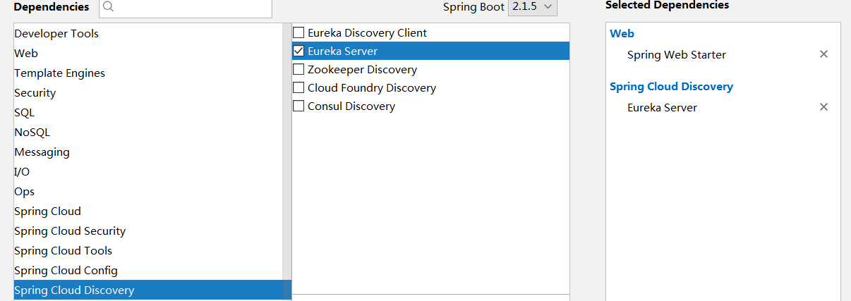Choose the Template Engines category

tap(147, 73)
